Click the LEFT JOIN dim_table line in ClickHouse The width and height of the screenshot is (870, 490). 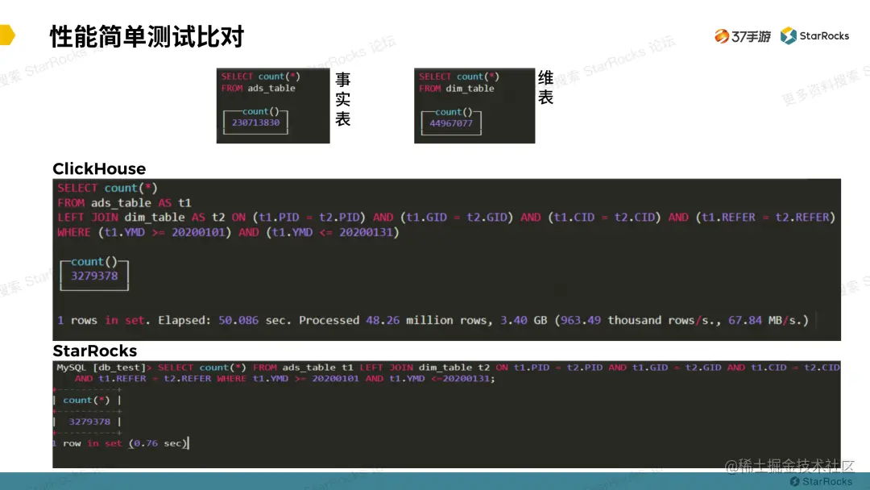click(x=446, y=217)
